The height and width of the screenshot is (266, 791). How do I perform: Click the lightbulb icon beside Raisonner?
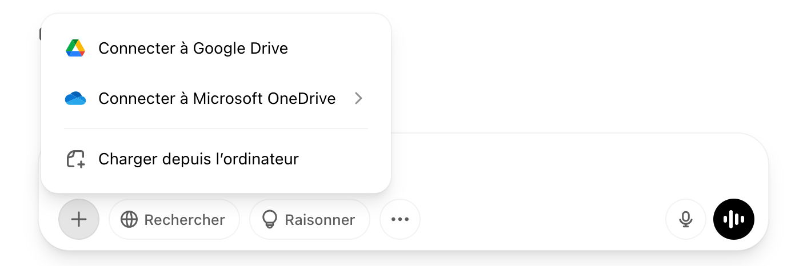[x=269, y=220]
